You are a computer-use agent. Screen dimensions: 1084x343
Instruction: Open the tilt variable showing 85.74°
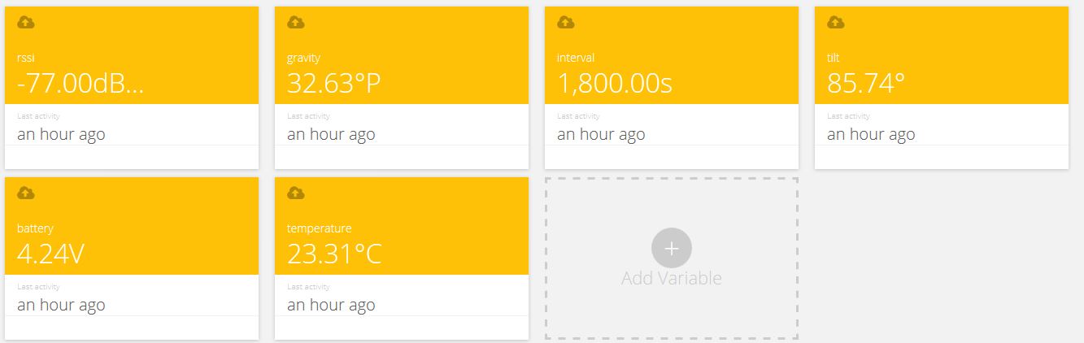click(x=866, y=83)
